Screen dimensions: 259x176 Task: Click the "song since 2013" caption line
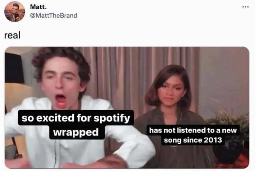coord(193,140)
